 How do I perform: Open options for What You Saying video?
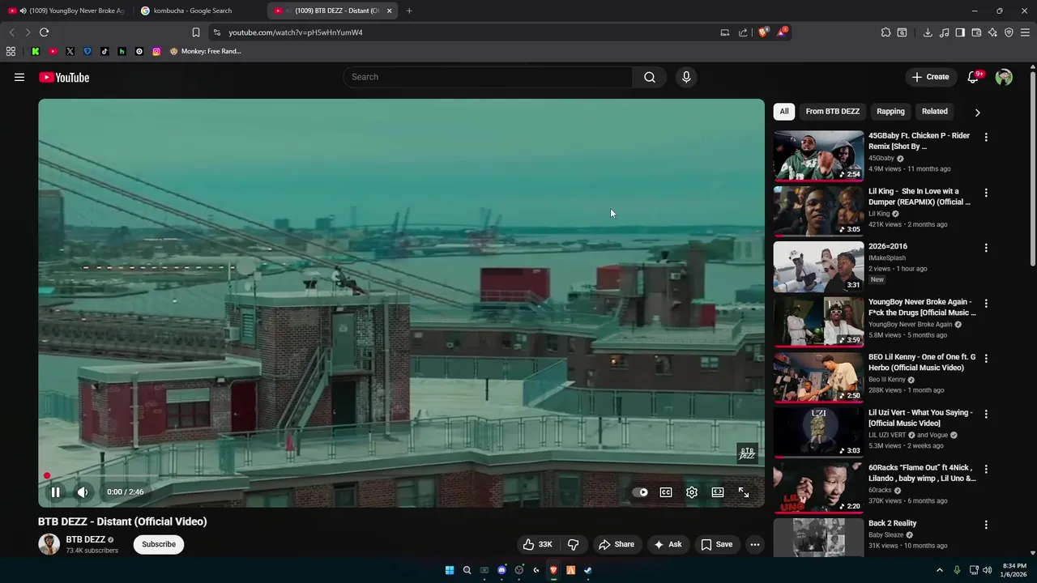[x=986, y=414]
